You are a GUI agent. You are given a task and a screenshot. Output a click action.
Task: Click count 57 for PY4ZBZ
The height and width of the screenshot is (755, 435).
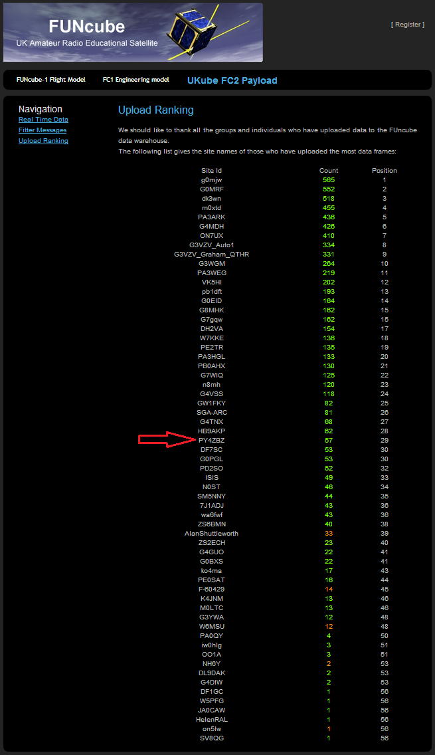[329, 441]
